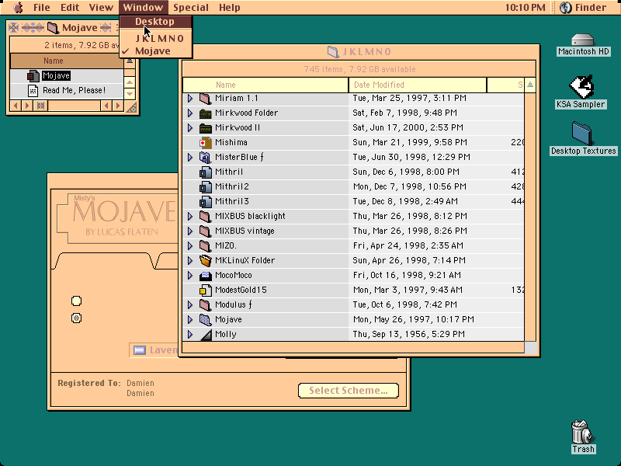Click the ModestGold15 file name
Screen dimensions: 621x466
(x=241, y=290)
